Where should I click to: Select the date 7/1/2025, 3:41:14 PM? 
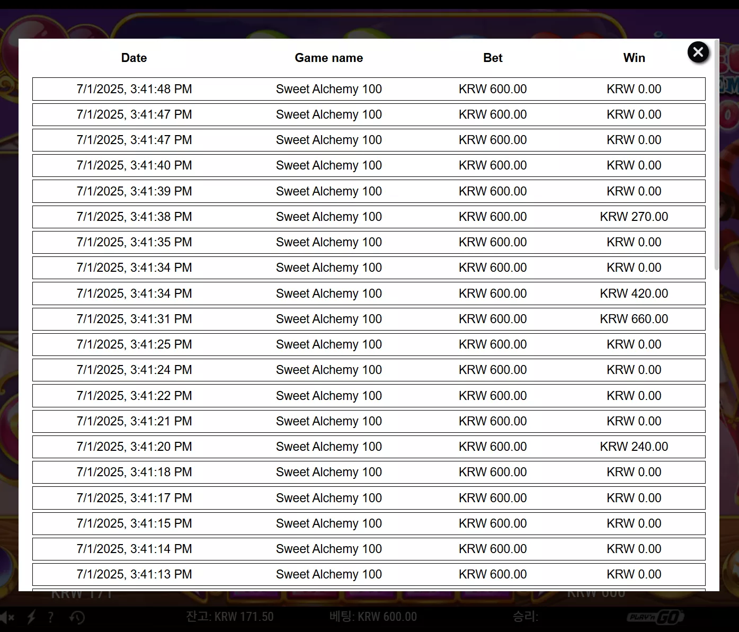click(134, 549)
